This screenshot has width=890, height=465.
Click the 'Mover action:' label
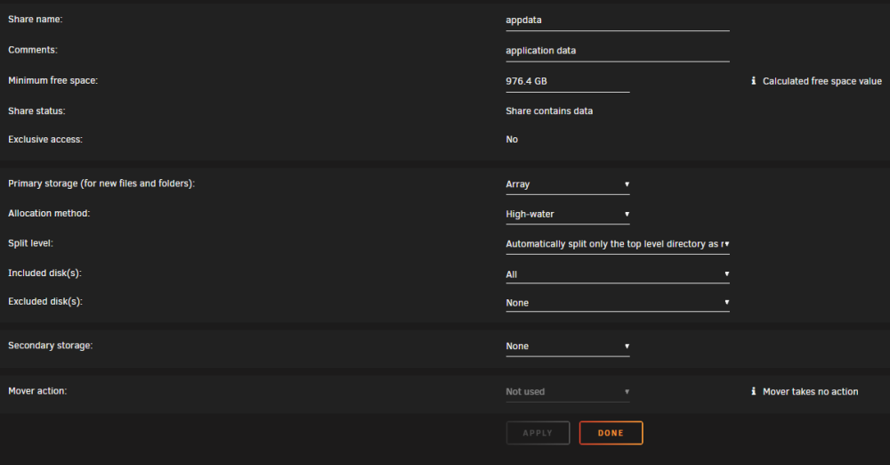[36, 391]
